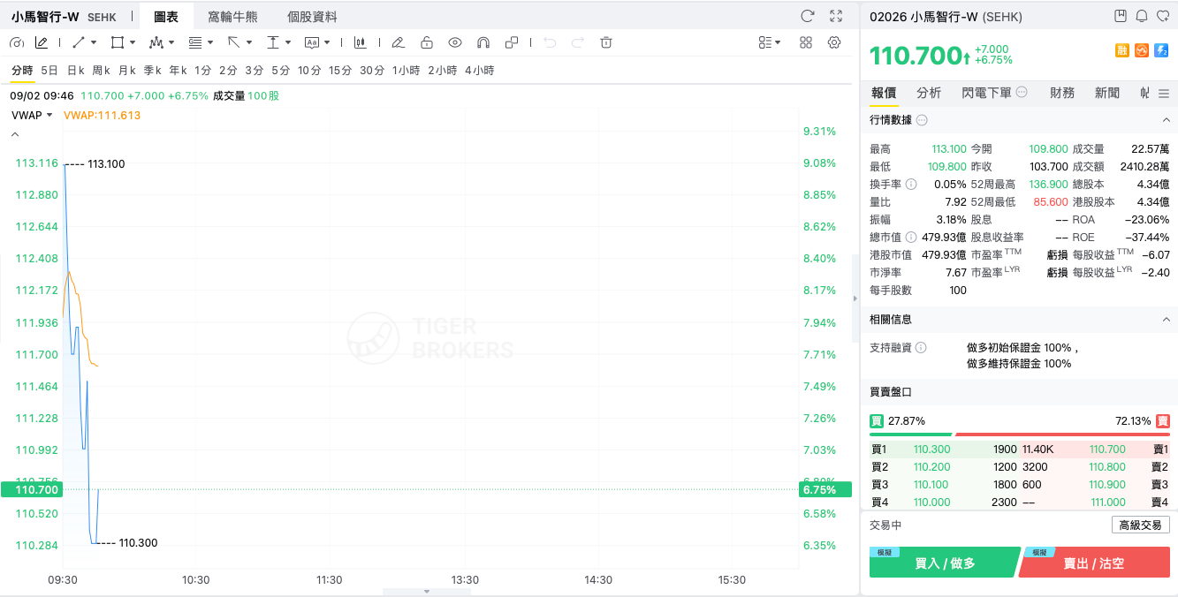Click the blue lightning level-2 badge
The height and width of the screenshot is (597, 1178).
pos(1162,50)
